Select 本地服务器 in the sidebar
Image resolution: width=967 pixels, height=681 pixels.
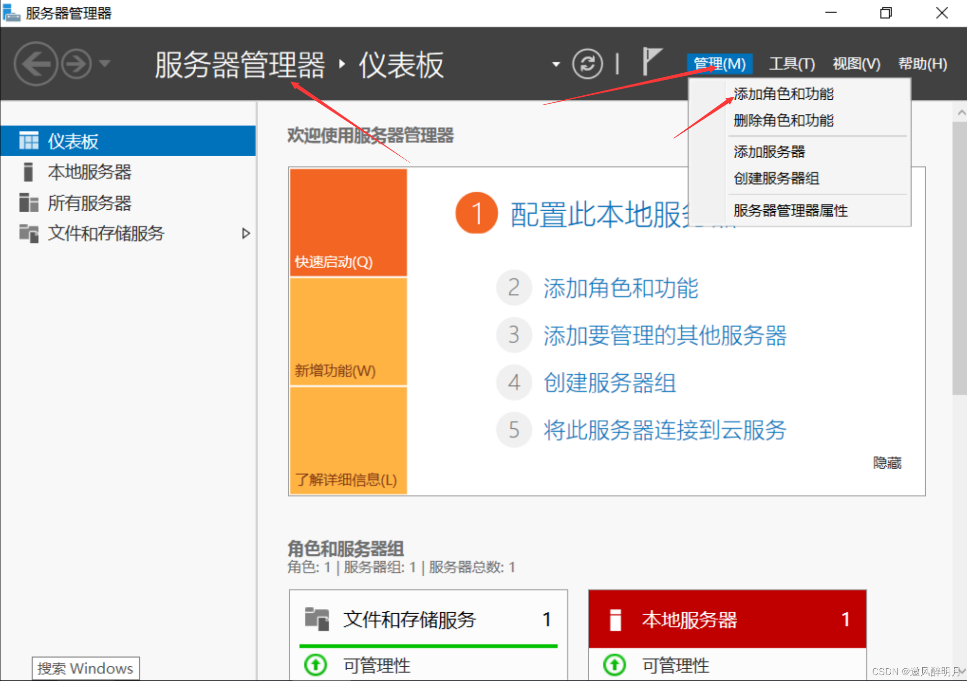128,172
